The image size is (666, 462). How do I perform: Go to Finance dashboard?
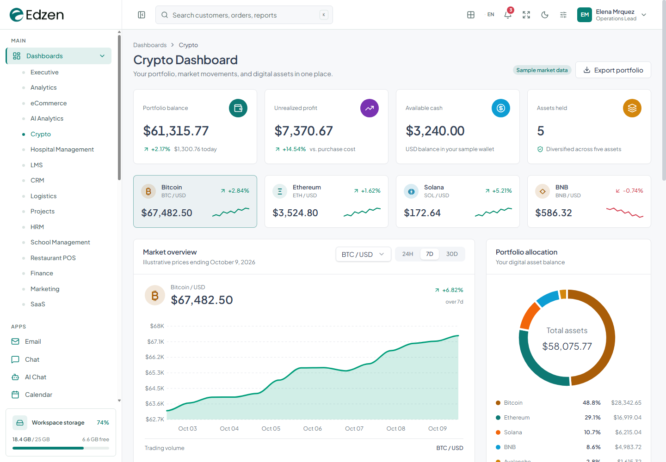(42, 273)
